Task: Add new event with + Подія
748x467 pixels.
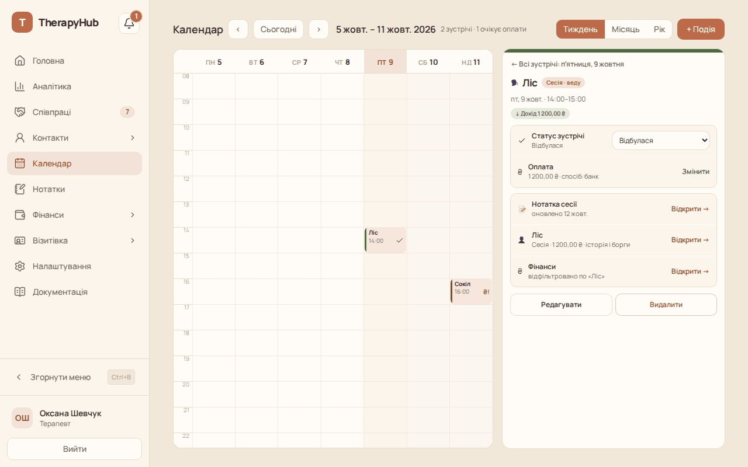Action: [x=701, y=29]
